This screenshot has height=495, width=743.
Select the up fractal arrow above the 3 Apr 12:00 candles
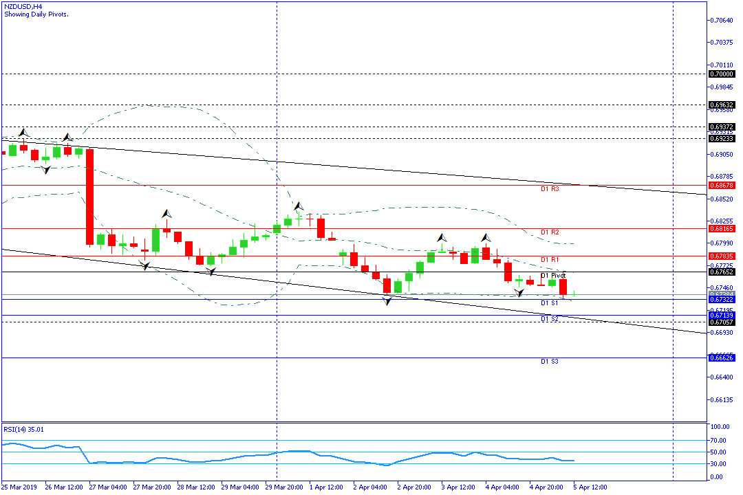[x=442, y=236]
